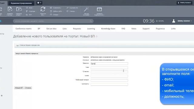Open the BP menu item
The image size is (194, 109).
point(39,28)
